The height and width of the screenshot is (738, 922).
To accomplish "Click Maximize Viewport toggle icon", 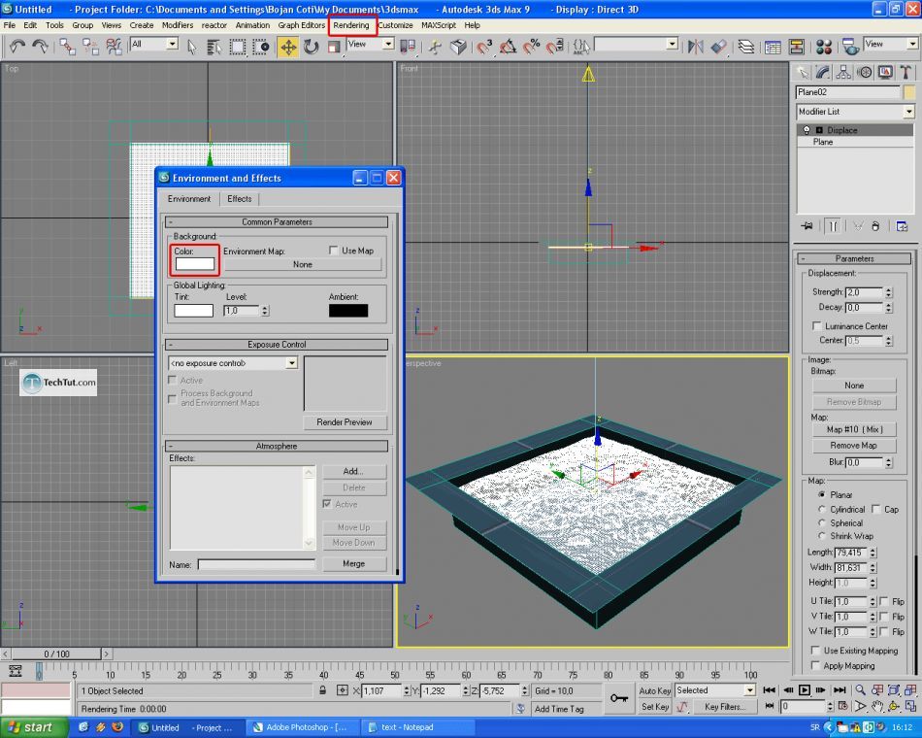I will (x=910, y=706).
